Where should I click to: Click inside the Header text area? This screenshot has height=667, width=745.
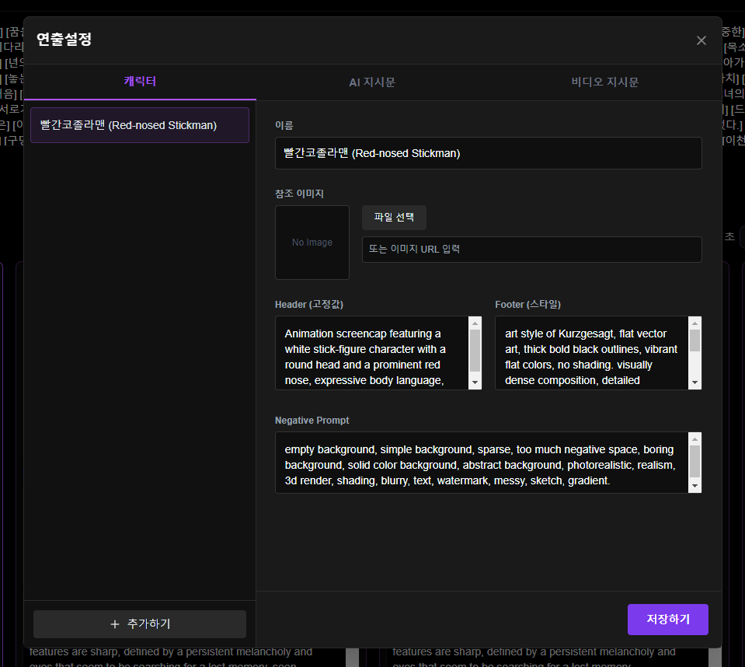[371, 353]
